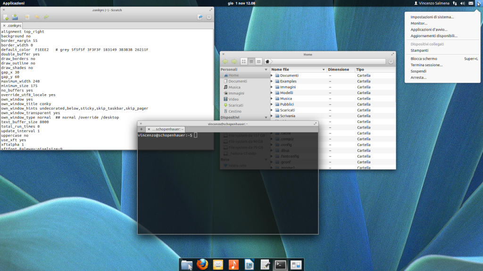Launch Firefox from the dock
This screenshot has width=483, height=271.
pyautogui.click(x=202, y=264)
